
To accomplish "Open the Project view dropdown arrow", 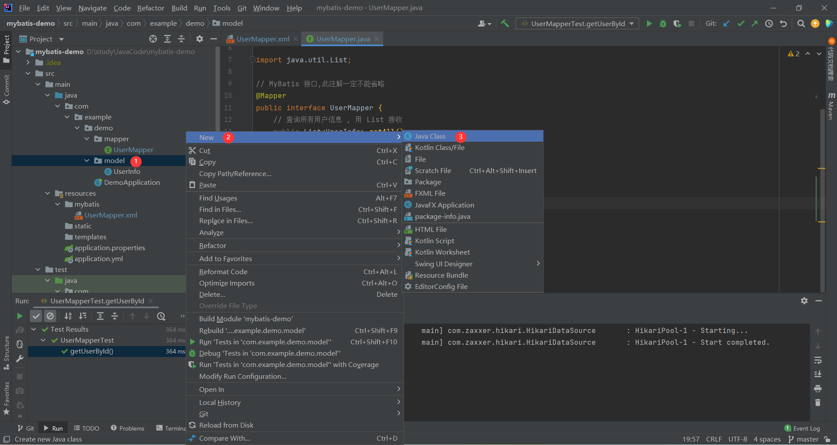I will pos(61,39).
